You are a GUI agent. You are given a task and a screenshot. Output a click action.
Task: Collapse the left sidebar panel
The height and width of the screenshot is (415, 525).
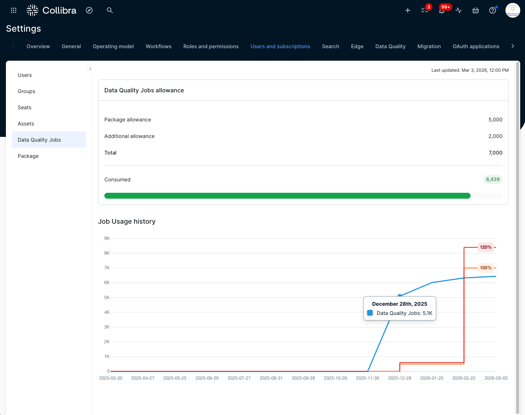coord(90,69)
